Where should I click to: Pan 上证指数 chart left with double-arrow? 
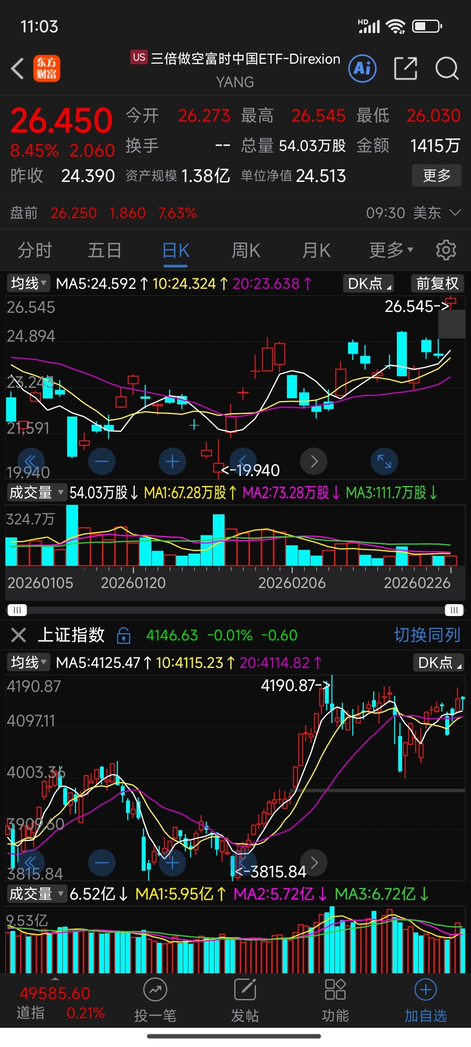pos(31,863)
